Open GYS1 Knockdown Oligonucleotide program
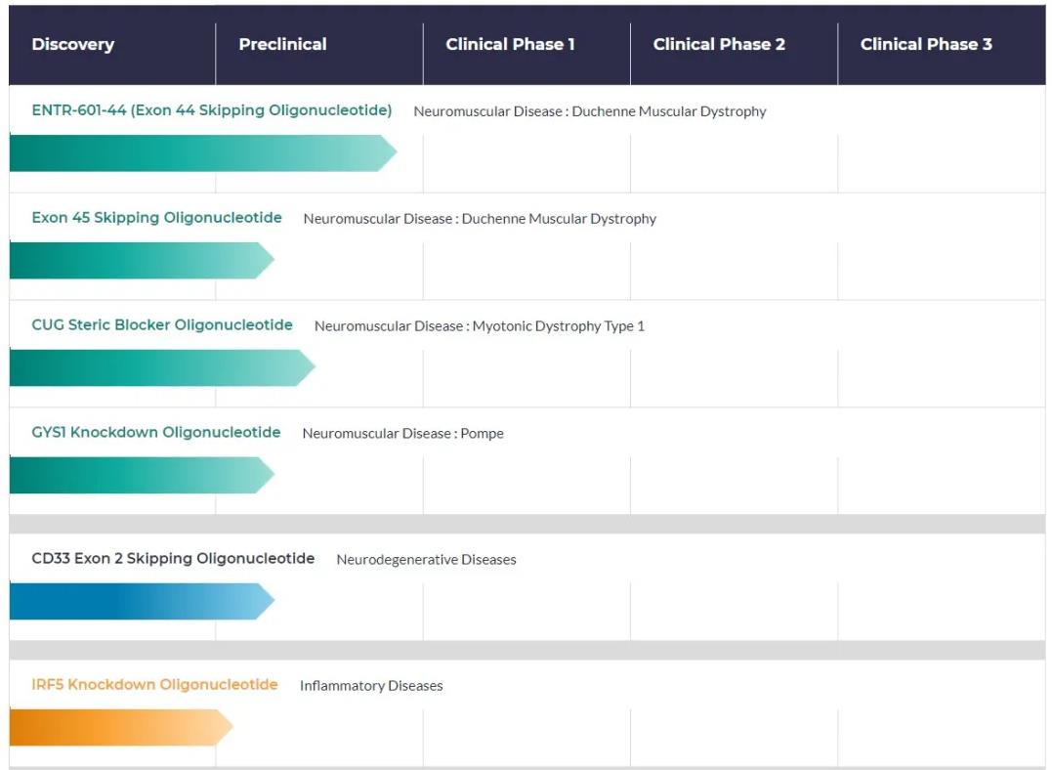 point(156,433)
